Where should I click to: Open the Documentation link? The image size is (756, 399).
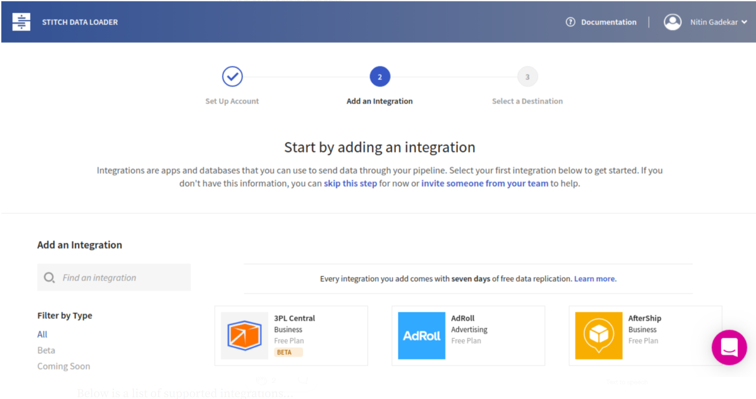609,22
